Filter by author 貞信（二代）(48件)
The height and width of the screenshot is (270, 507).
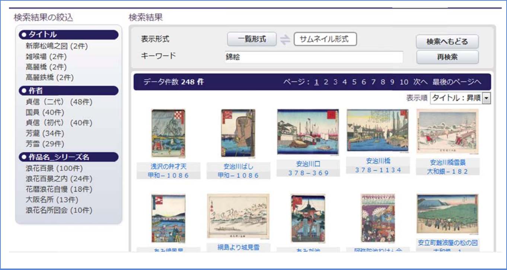coord(59,102)
